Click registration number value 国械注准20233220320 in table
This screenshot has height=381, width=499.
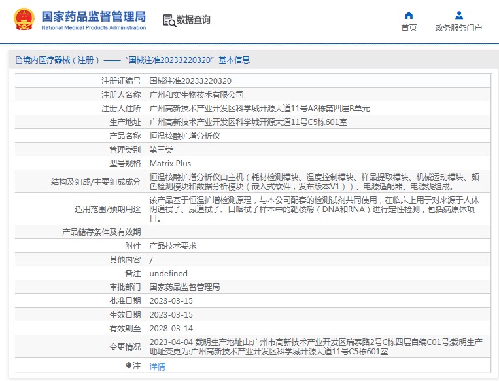(x=190, y=81)
